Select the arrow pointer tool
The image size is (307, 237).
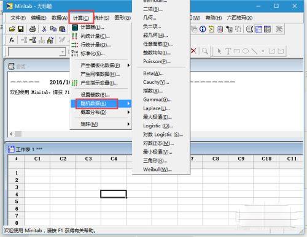219,51
